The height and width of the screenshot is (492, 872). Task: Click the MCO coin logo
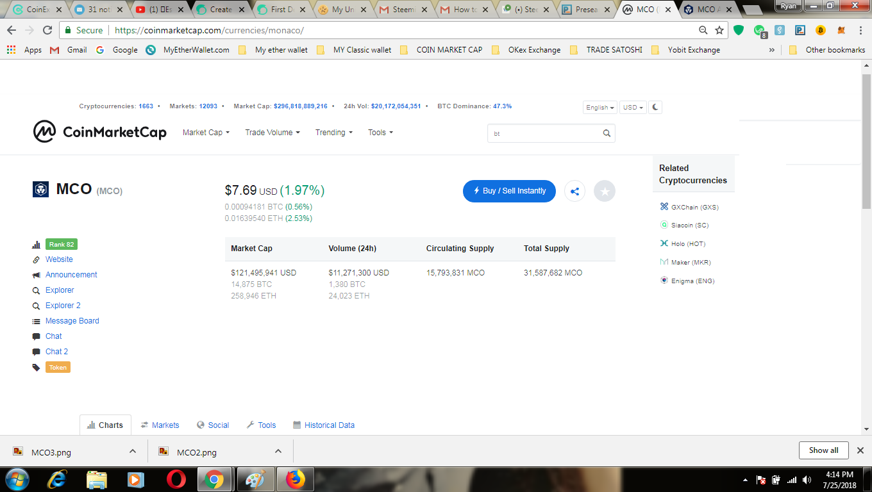(40, 189)
